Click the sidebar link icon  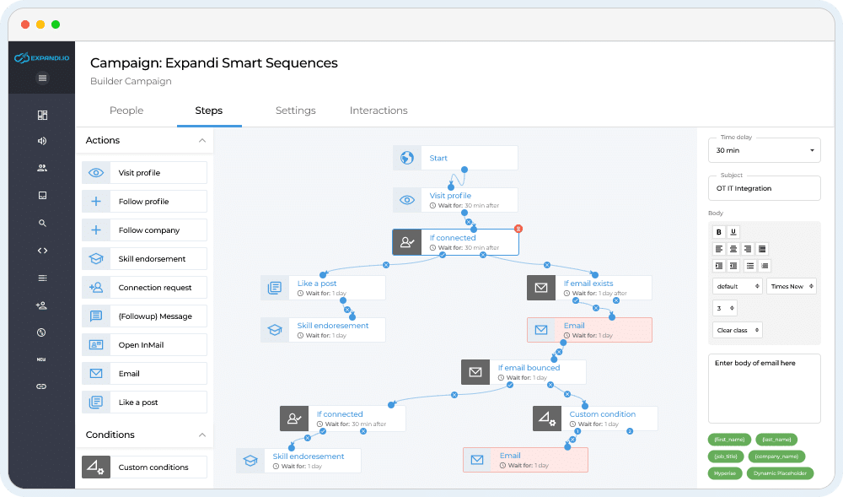[x=41, y=386]
